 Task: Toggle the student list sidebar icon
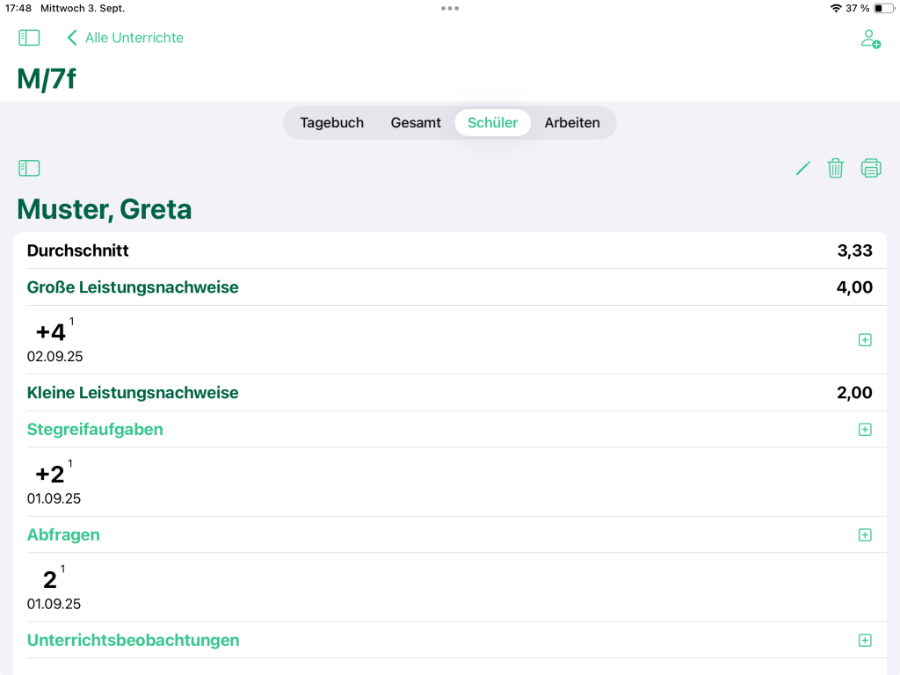pos(29,168)
